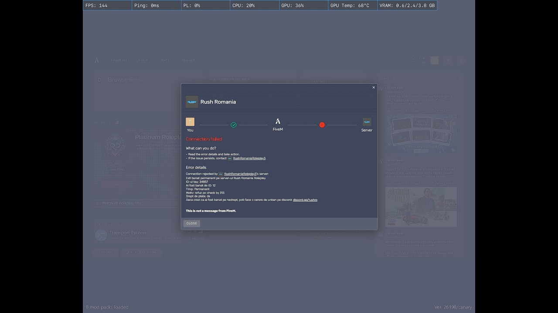
Task: Select 'Motiv: refuz pc check by 313' line
Action: coord(205,193)
